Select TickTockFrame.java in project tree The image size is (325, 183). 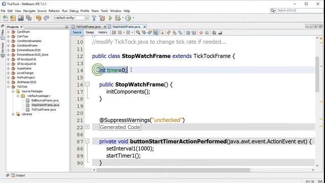(x=44, y=110)
